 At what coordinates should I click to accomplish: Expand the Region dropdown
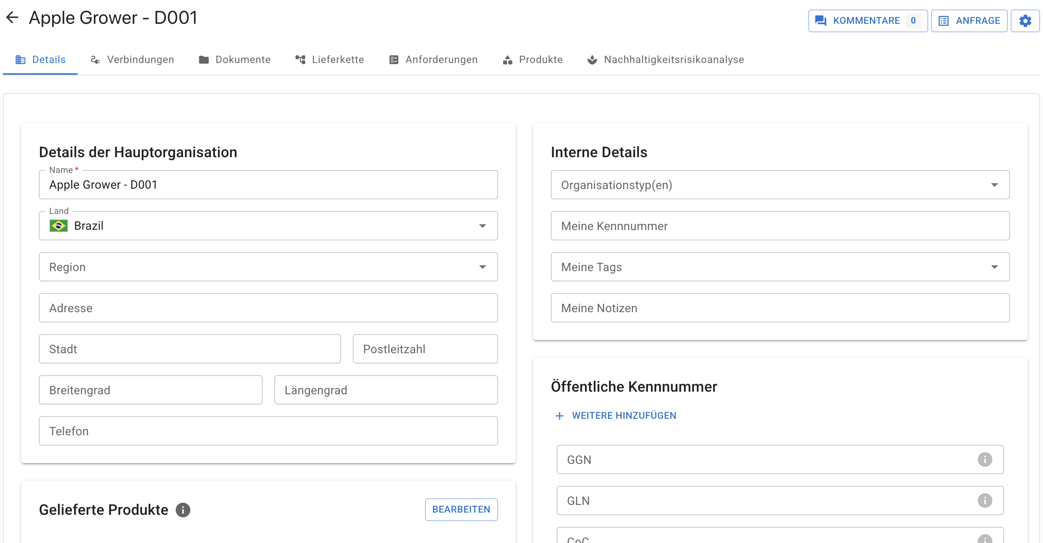click(268, 267)
